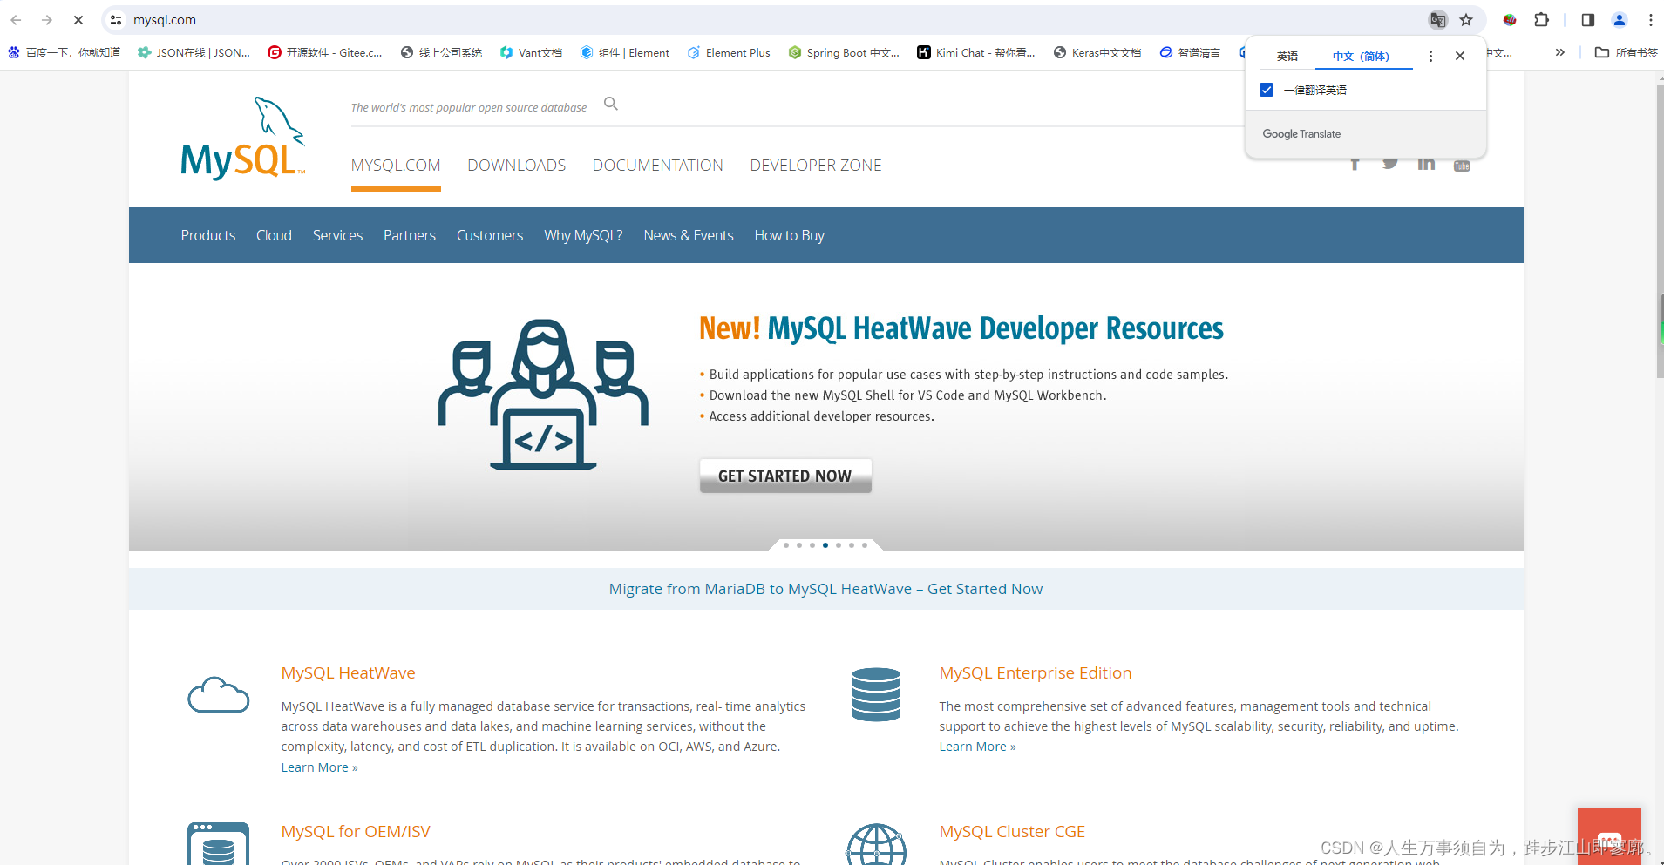The width and height of the screenshot is (1664, 865).
Task: Open the Extensions puzzle icon
Action: 1541,20
